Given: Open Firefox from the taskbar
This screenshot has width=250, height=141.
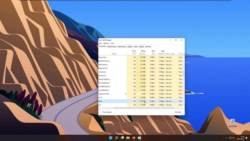Looking at the screenshot, I should click(134, 138).
